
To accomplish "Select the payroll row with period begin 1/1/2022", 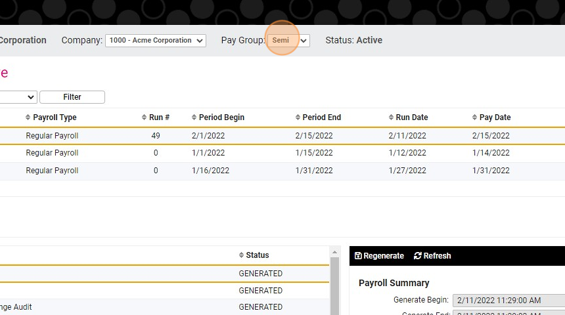I will click(x=282, y=153).
